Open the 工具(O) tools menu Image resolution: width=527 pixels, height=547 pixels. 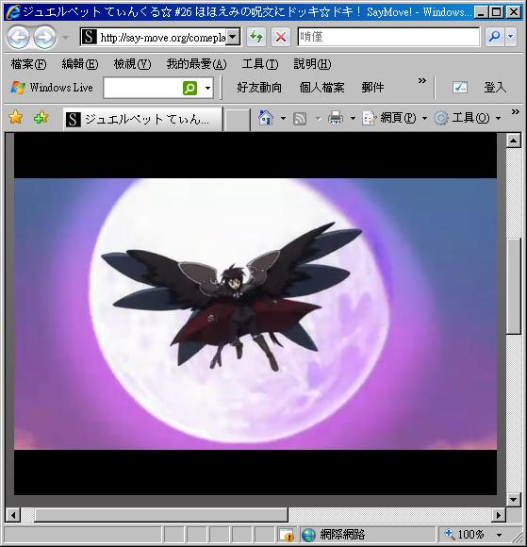pyautogui.click(x=468, y=118)
